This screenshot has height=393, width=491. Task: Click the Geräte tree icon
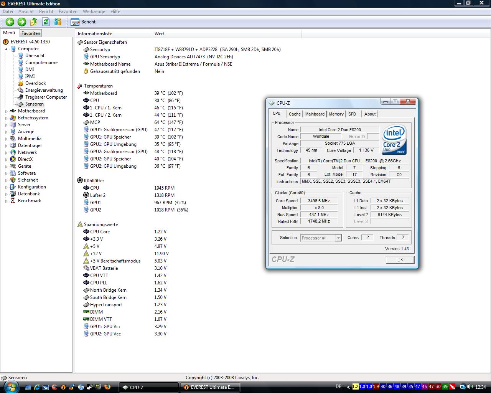click(x=13, y=166)
